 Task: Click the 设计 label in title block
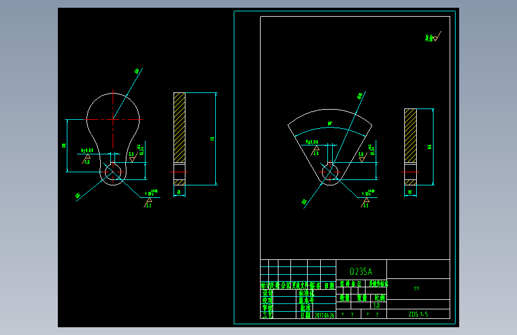pos(267,293)
